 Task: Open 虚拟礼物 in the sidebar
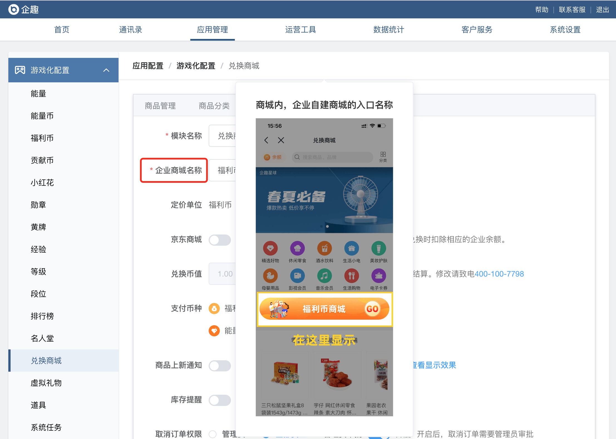pyautogui.click(x=46, y=383)
